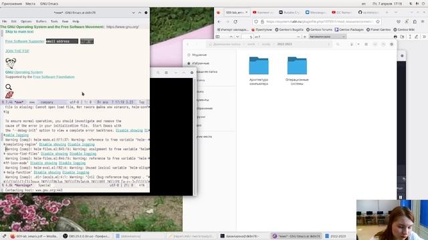Open the Архитектура компьютера folder
The width and height of the screenshot is (428, 240).
point(259,71)
